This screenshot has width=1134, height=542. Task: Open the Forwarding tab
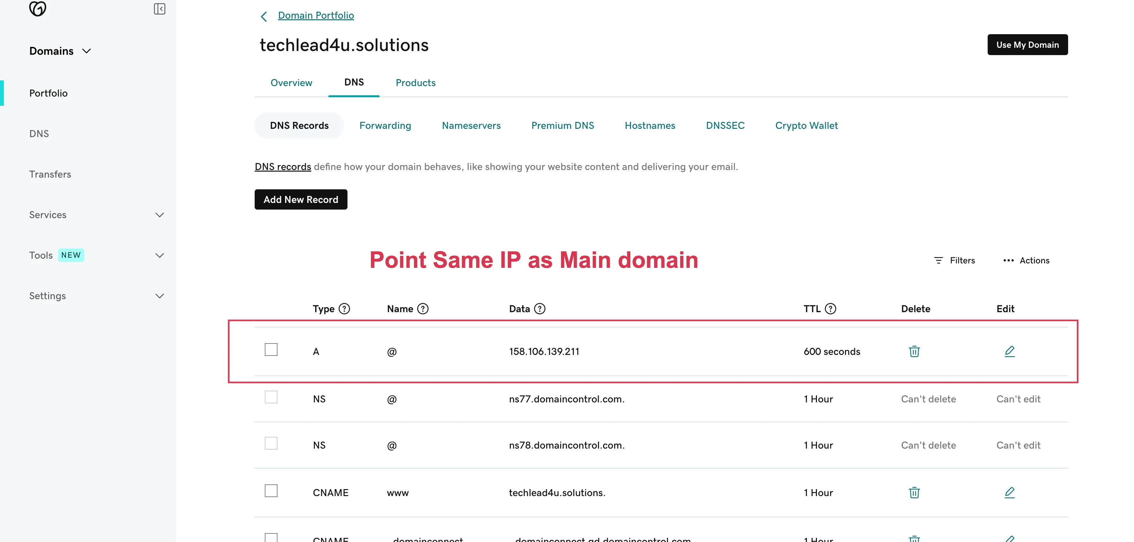coord(385,125)
